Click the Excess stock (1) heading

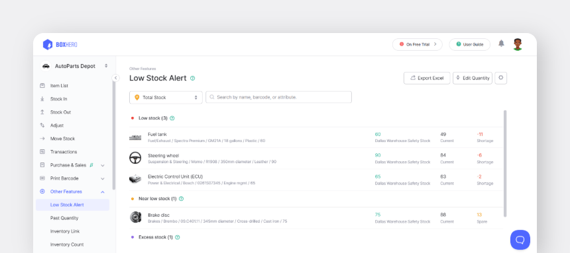click(156, 237)
